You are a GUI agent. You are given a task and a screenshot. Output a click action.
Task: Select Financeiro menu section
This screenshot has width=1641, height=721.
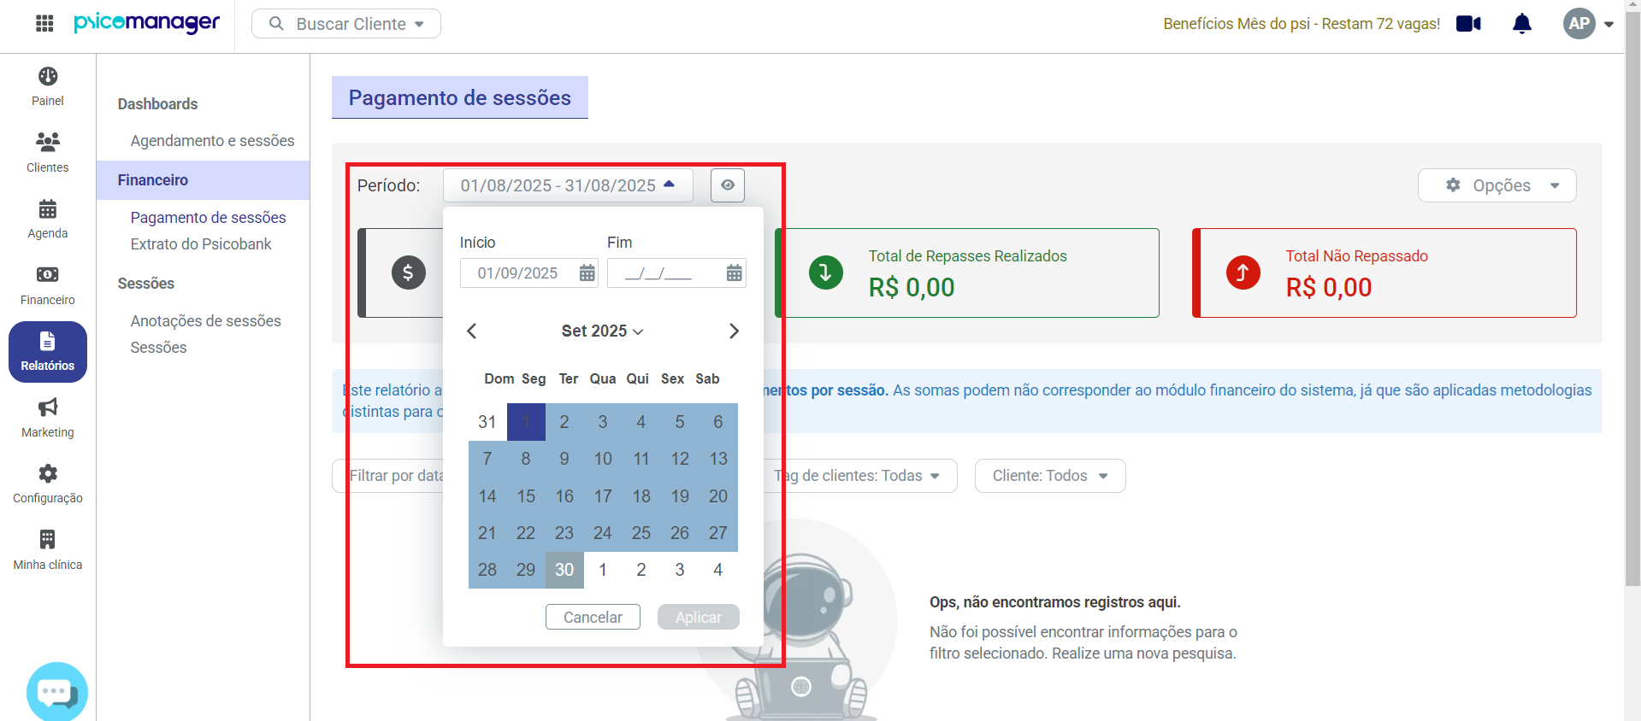pyautogui.click(x=203, y=180)
